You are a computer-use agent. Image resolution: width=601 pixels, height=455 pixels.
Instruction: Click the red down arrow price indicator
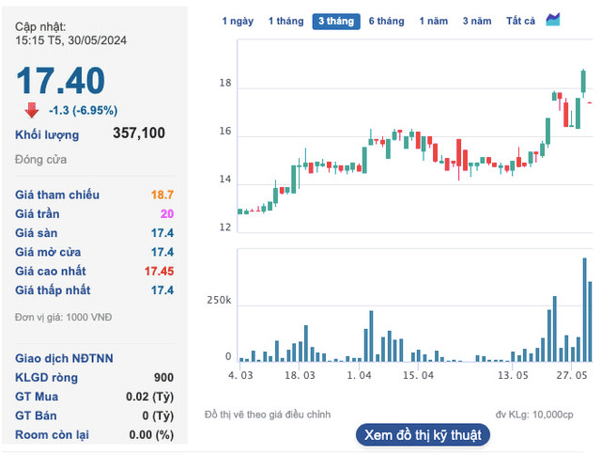(x=32, y=110)
